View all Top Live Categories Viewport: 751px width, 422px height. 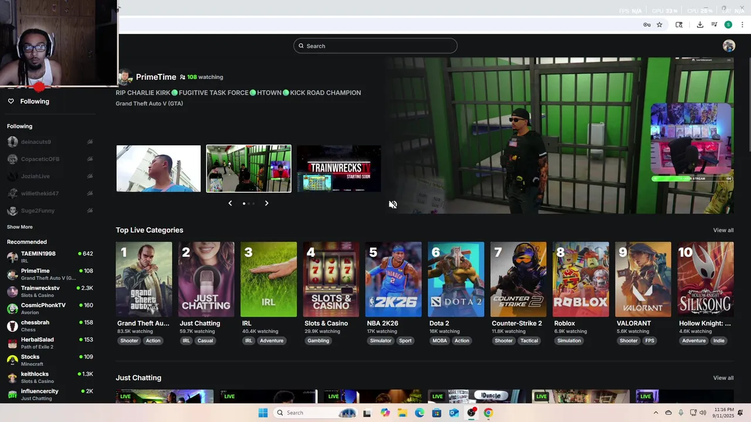coord(723,230)
